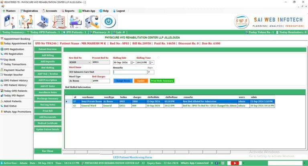Click the YouTube icon in status bar
308x166 pixels.
point(235,163)
